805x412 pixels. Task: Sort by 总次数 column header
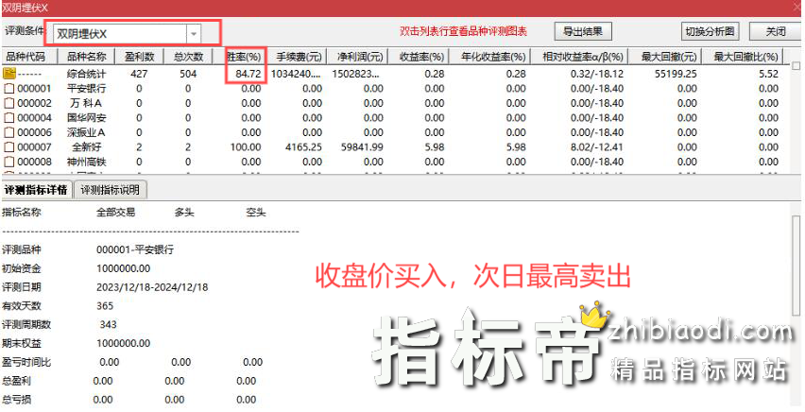[x=188, y=56]
